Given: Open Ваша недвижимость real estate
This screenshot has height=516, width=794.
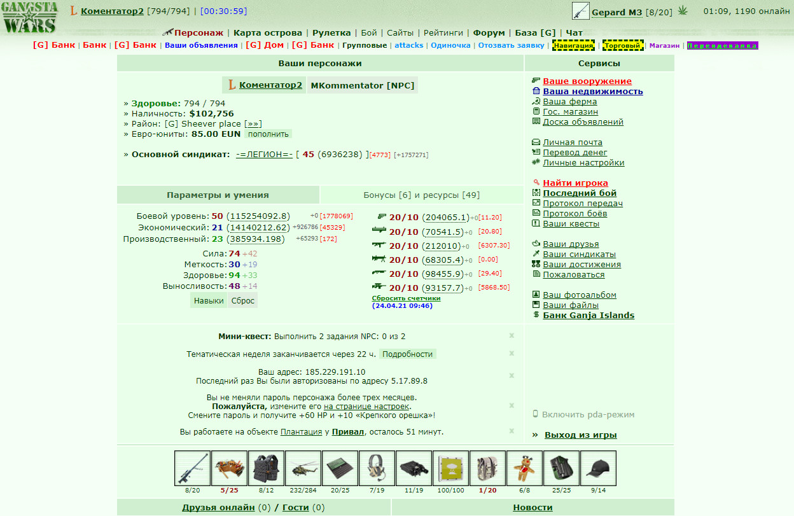Looking at the screenshot, I should click(593, 91).
